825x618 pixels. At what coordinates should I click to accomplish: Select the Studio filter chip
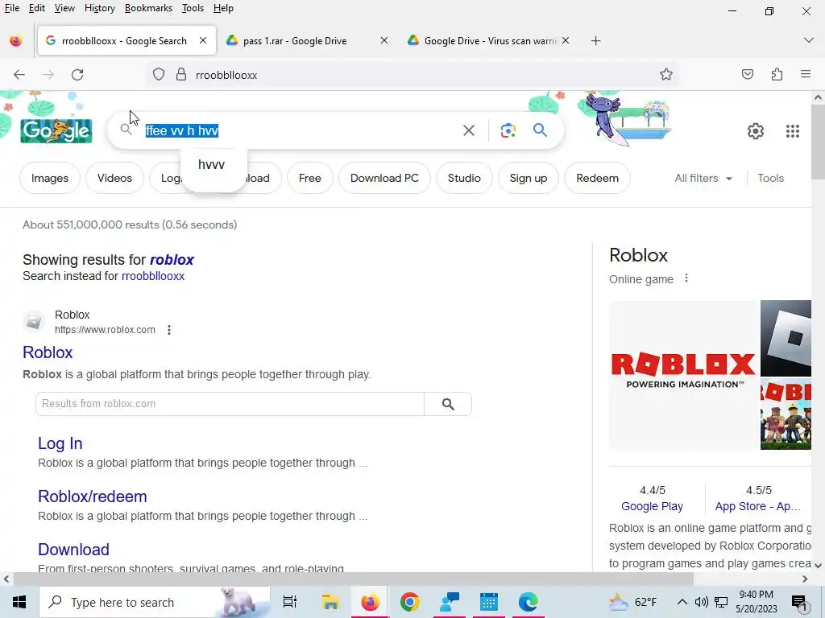click(x=464, y=178)
